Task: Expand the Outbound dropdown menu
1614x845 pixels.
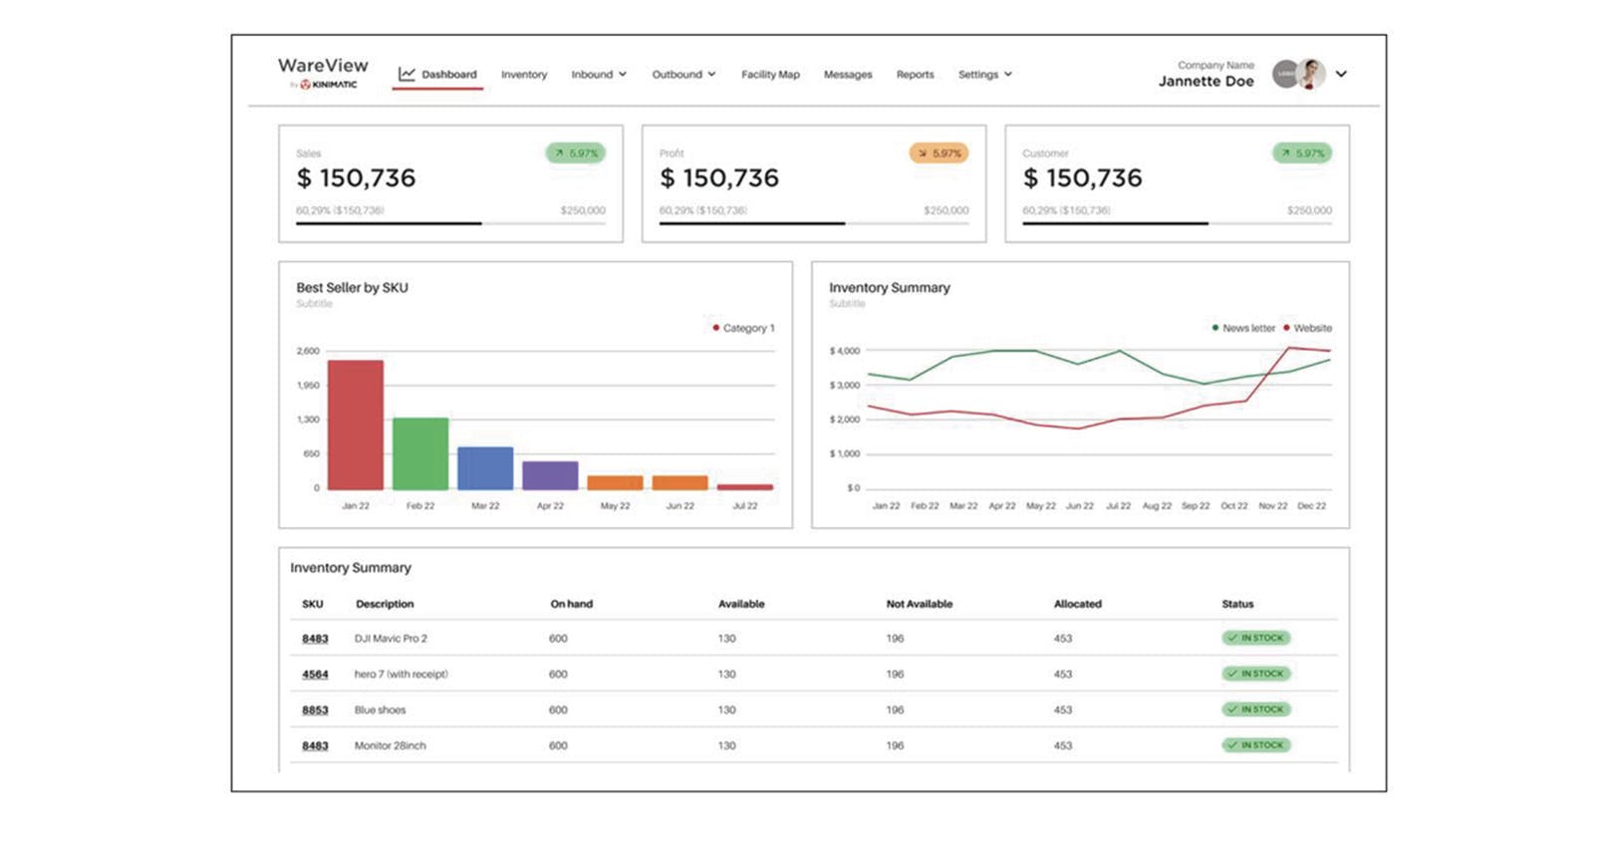Action: [683, 75]
